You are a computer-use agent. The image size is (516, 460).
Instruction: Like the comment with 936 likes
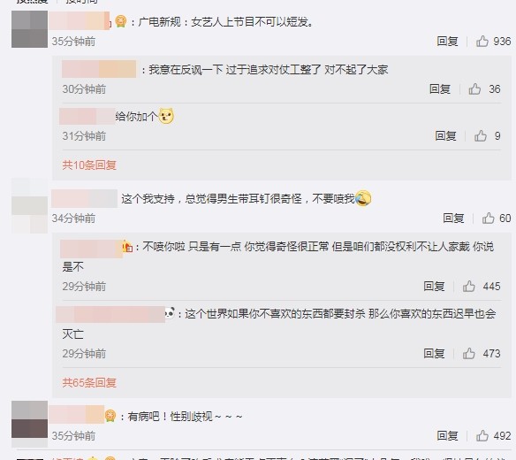coord(482,42)
